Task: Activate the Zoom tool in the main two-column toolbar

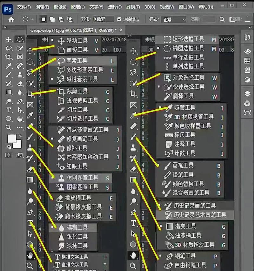Action: 8,127
